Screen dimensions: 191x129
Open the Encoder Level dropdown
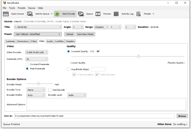point(77,95)
